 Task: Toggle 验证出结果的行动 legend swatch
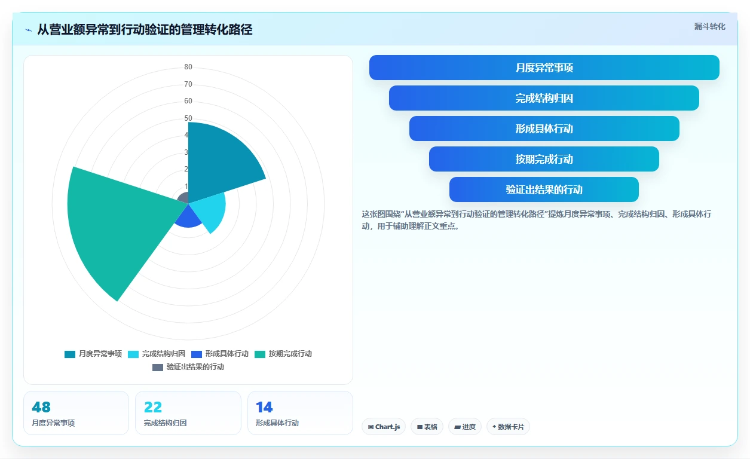[158, 367]
